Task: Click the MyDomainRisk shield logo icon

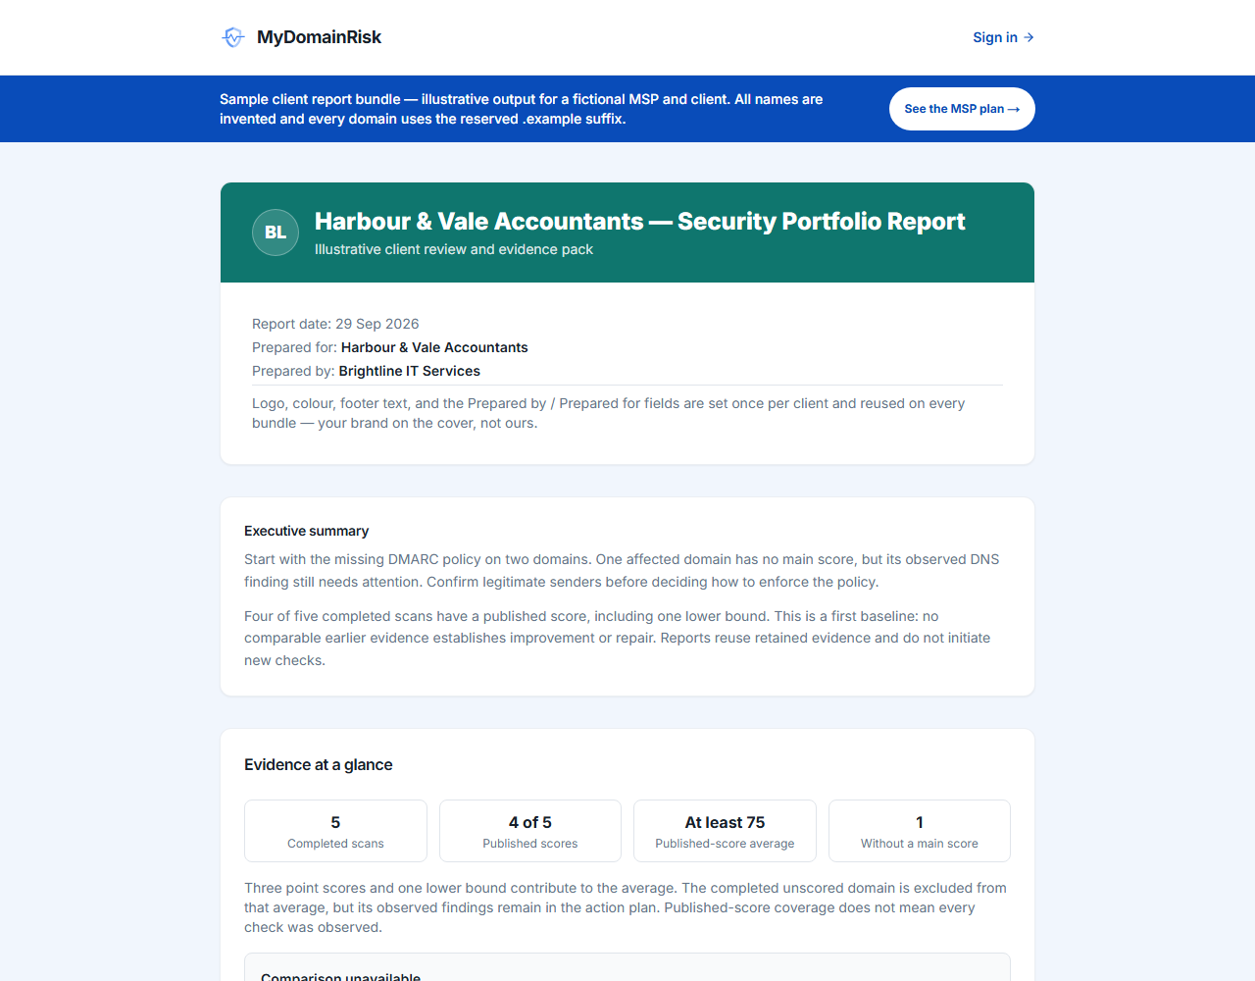Action: 232,37
